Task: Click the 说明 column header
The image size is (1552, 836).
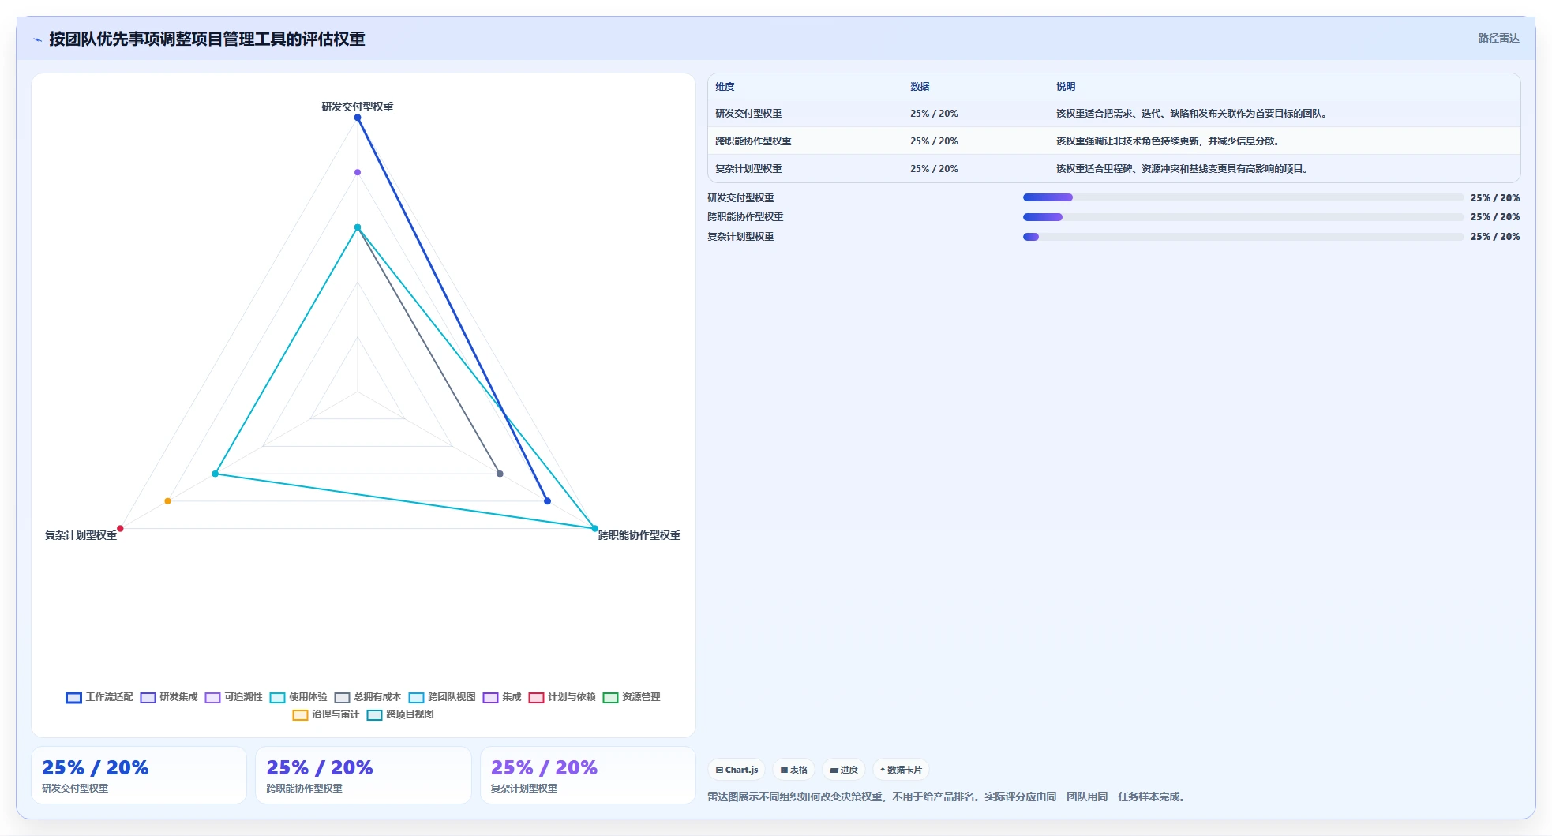Action: coord(1066,87)
